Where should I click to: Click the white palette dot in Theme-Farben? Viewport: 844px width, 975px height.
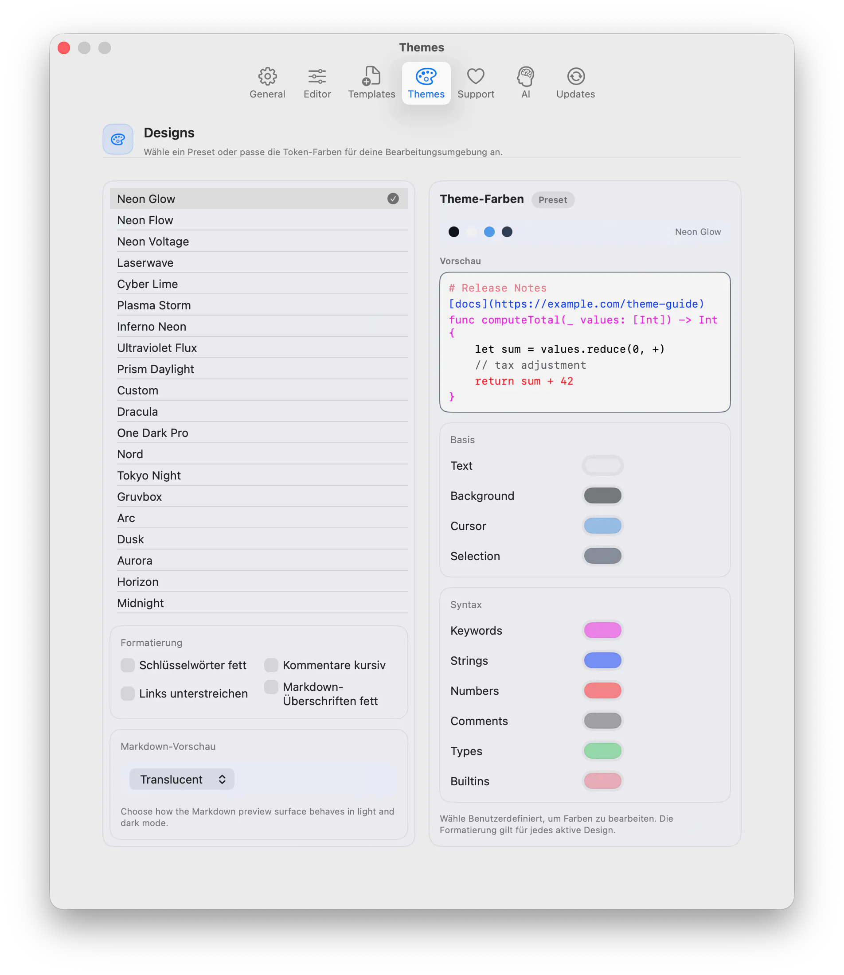pos(472,232)
